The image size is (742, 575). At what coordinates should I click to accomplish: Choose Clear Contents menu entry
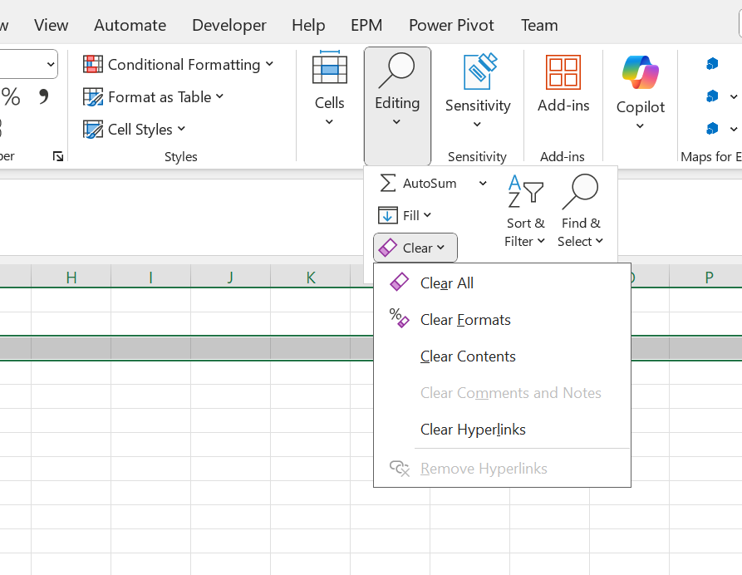click(468, 356)
